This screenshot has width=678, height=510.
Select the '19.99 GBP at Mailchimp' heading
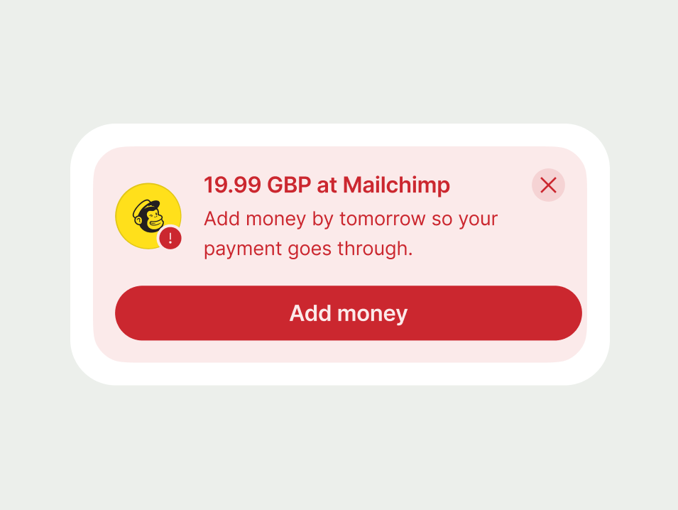coord(327,185)
